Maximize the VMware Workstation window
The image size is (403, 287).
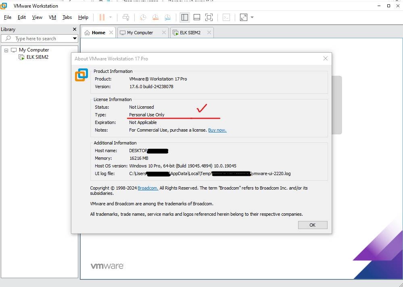pyautogui.click(x=388, y=6)
